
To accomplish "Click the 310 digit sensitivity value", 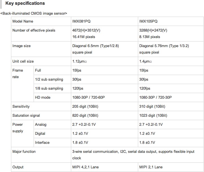I will [x=152, y=107].
